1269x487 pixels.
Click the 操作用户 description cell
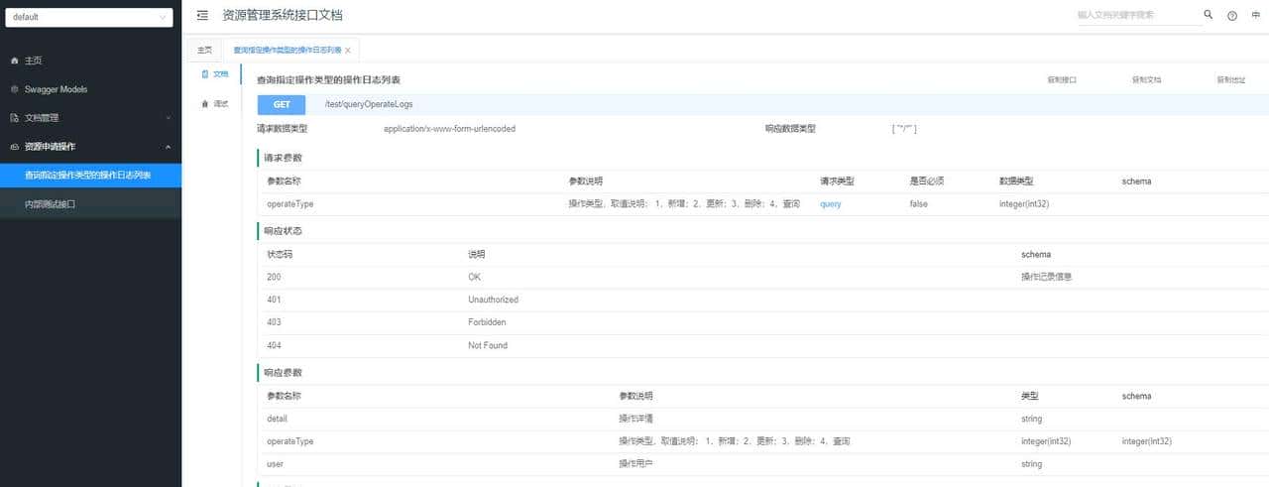coord(635,464)
